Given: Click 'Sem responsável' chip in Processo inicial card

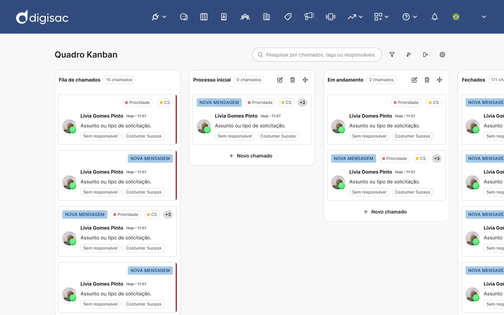Looking at the screenshot, I should [x=235, y=136].
